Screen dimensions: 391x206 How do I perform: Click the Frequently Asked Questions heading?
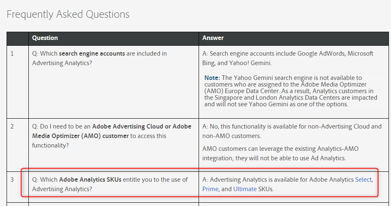click(68, 14)
